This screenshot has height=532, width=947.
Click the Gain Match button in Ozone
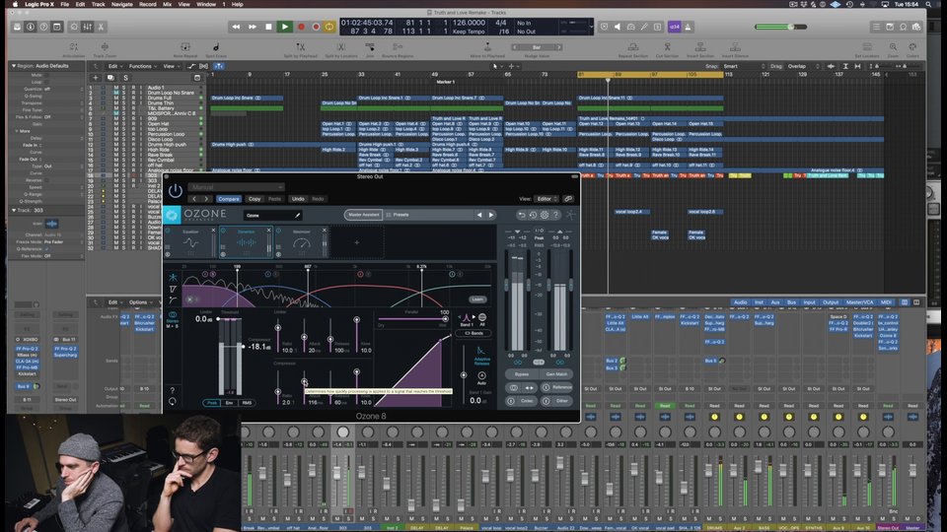556,374
